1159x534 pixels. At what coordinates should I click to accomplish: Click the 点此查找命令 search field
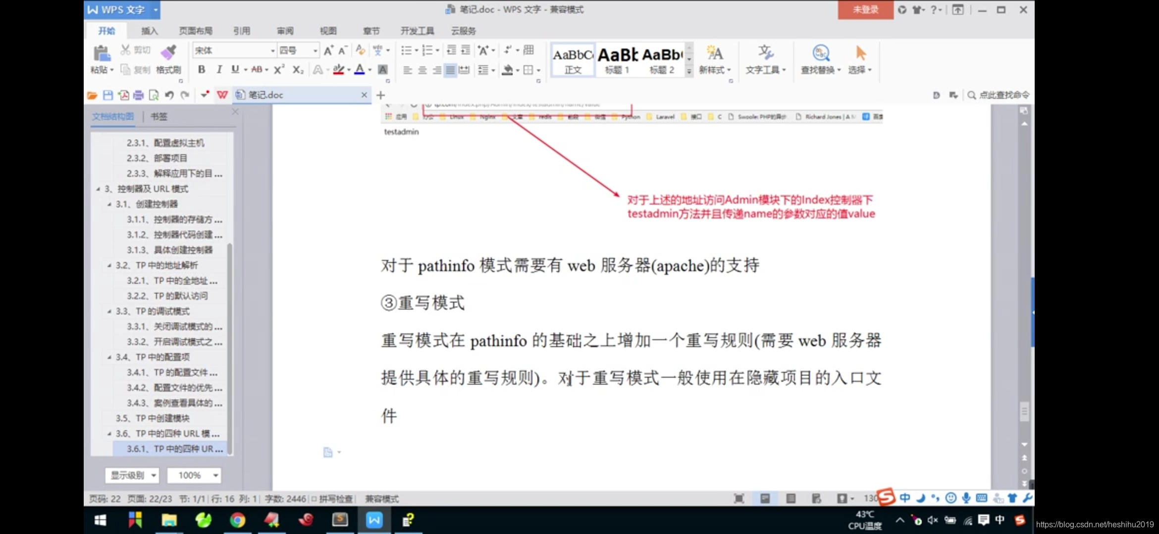pos(999,95)
